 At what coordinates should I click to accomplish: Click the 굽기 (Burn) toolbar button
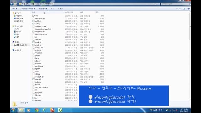(x=52, y=8)
